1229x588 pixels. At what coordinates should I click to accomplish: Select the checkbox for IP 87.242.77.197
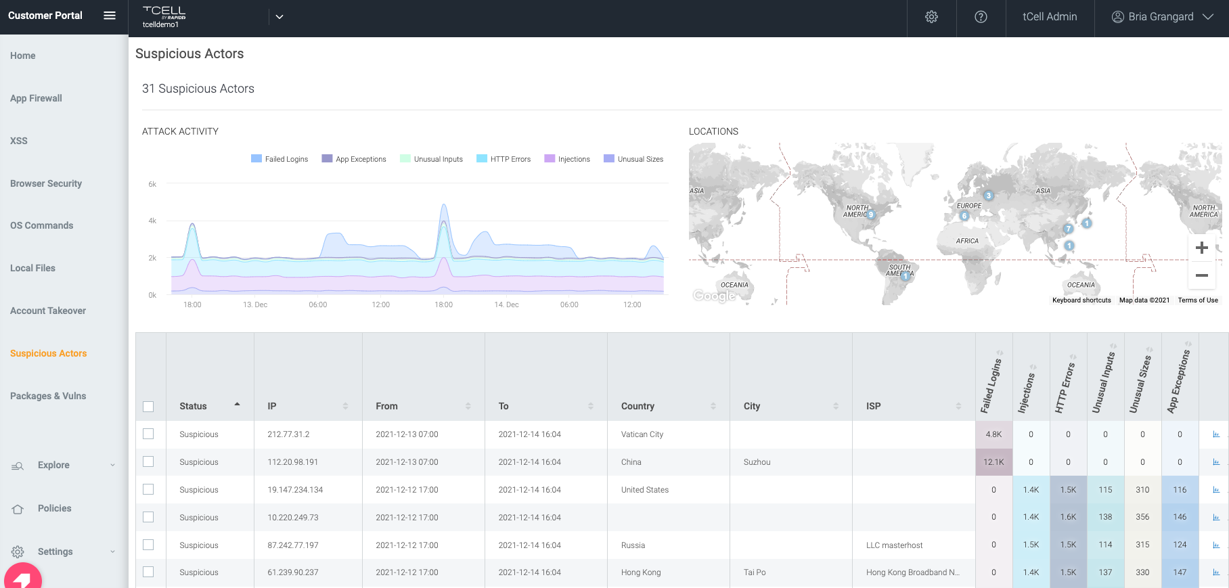[149, 545]
